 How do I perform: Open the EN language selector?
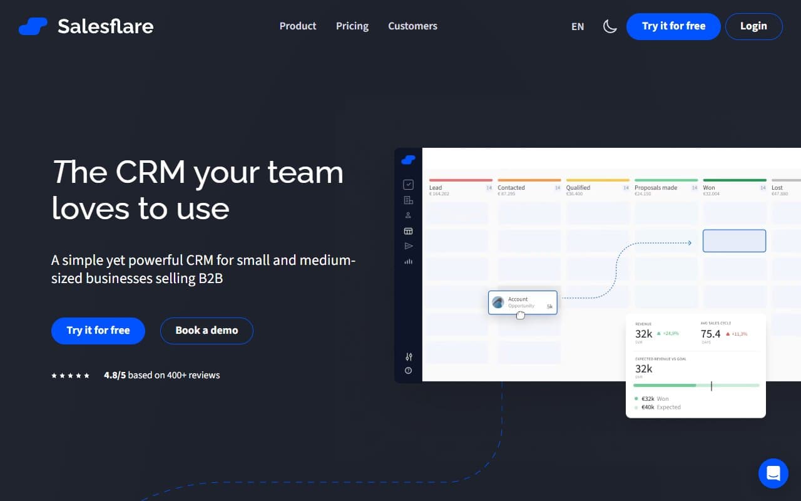point(577,26)
